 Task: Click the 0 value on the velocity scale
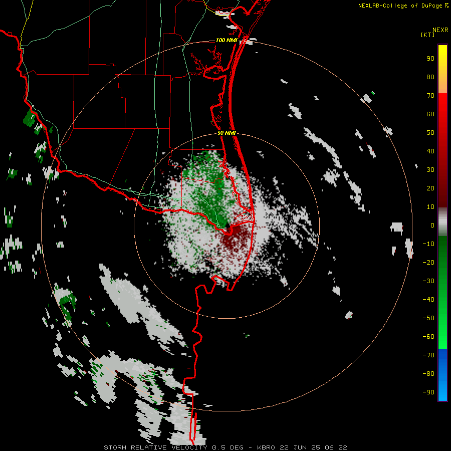(x=432, y=225)
